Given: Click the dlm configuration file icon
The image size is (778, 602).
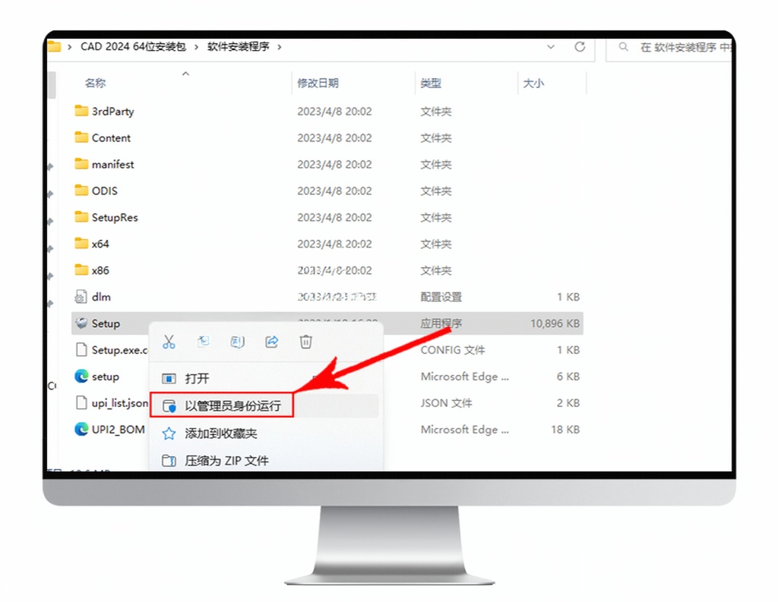Looking at the screenshot, I should coord(81,297).
